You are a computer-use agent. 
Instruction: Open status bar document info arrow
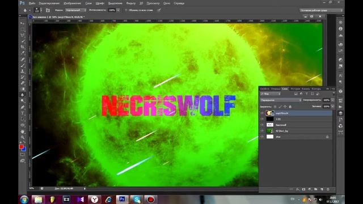[85, 189]
